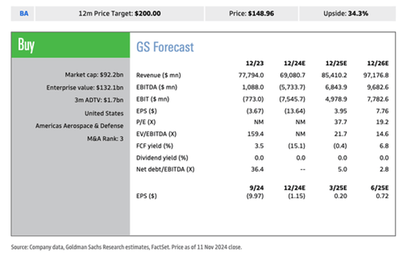Select the Price $148.96 box
Image resolution: width=403 pixels, height=253 pixels.
(251, 14)
